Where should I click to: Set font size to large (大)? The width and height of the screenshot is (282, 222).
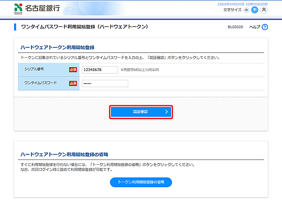[x=264, y=9]
